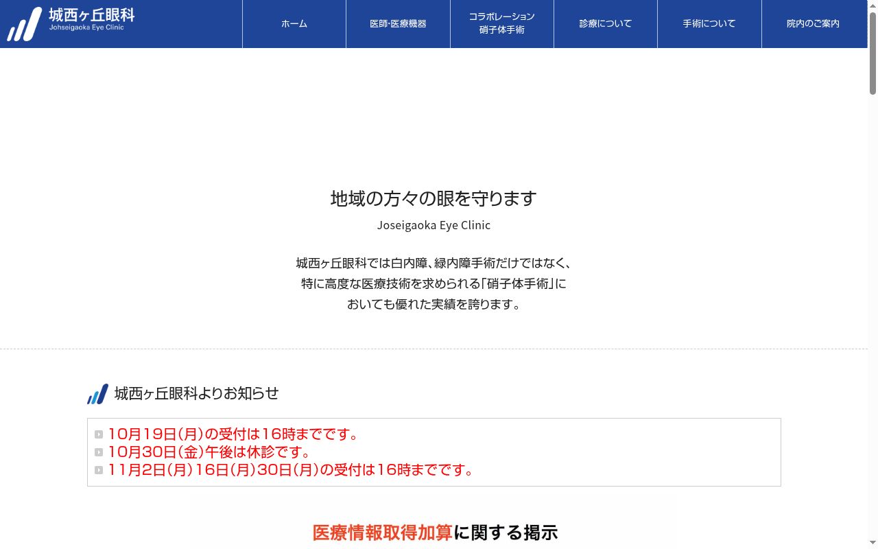The image size is (878, 549).
Task: Click the bullet icon beside 10月30日 notice
Action: (x=99, y=452)
